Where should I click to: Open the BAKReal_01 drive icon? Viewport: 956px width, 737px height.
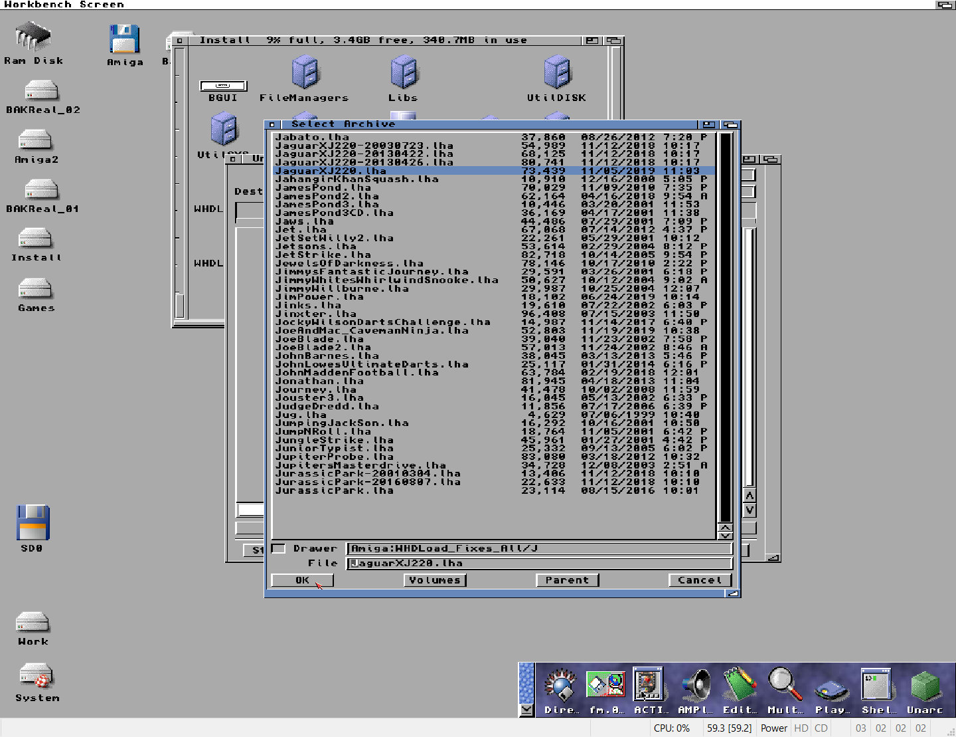[41, 190]
